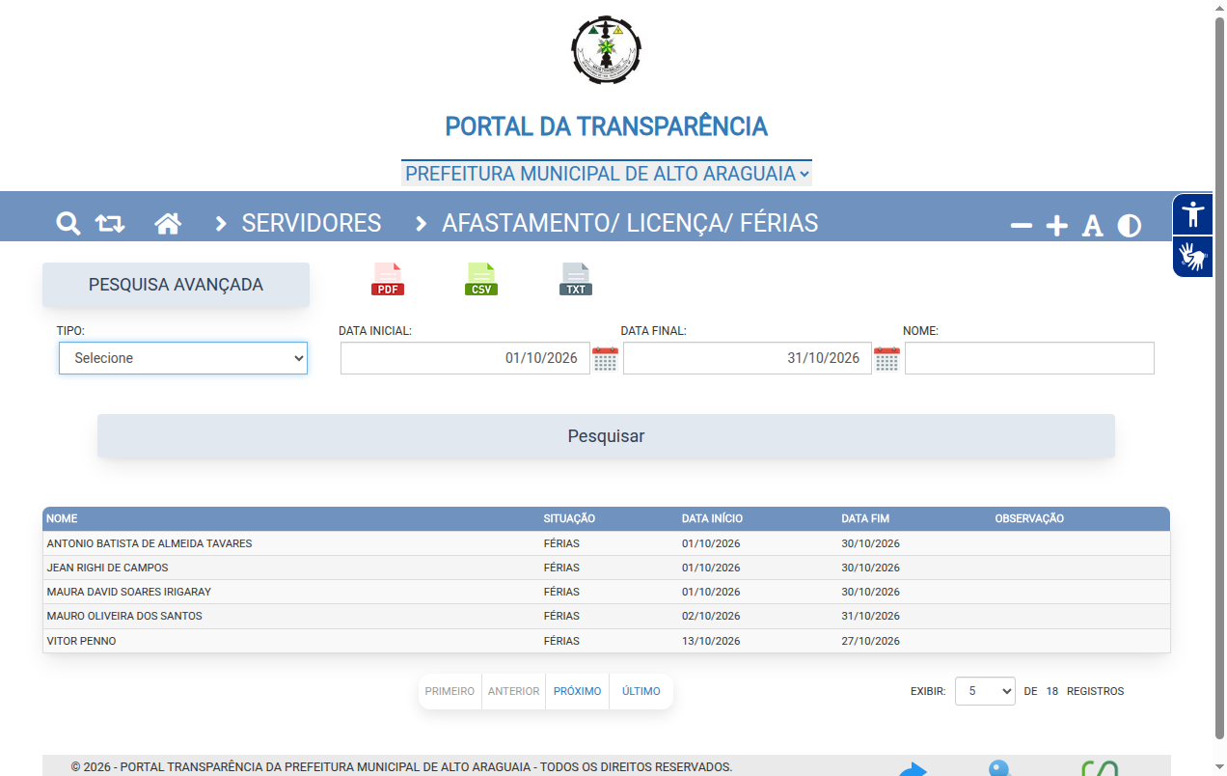Select row Vitor Penno
The width and height of the screenshot is (1227, 776).
[606, 641]
